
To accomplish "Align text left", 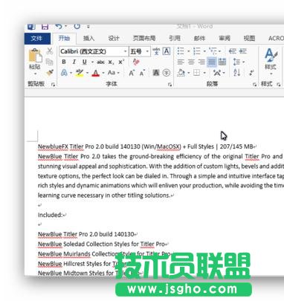I will (x=181, y=62).
